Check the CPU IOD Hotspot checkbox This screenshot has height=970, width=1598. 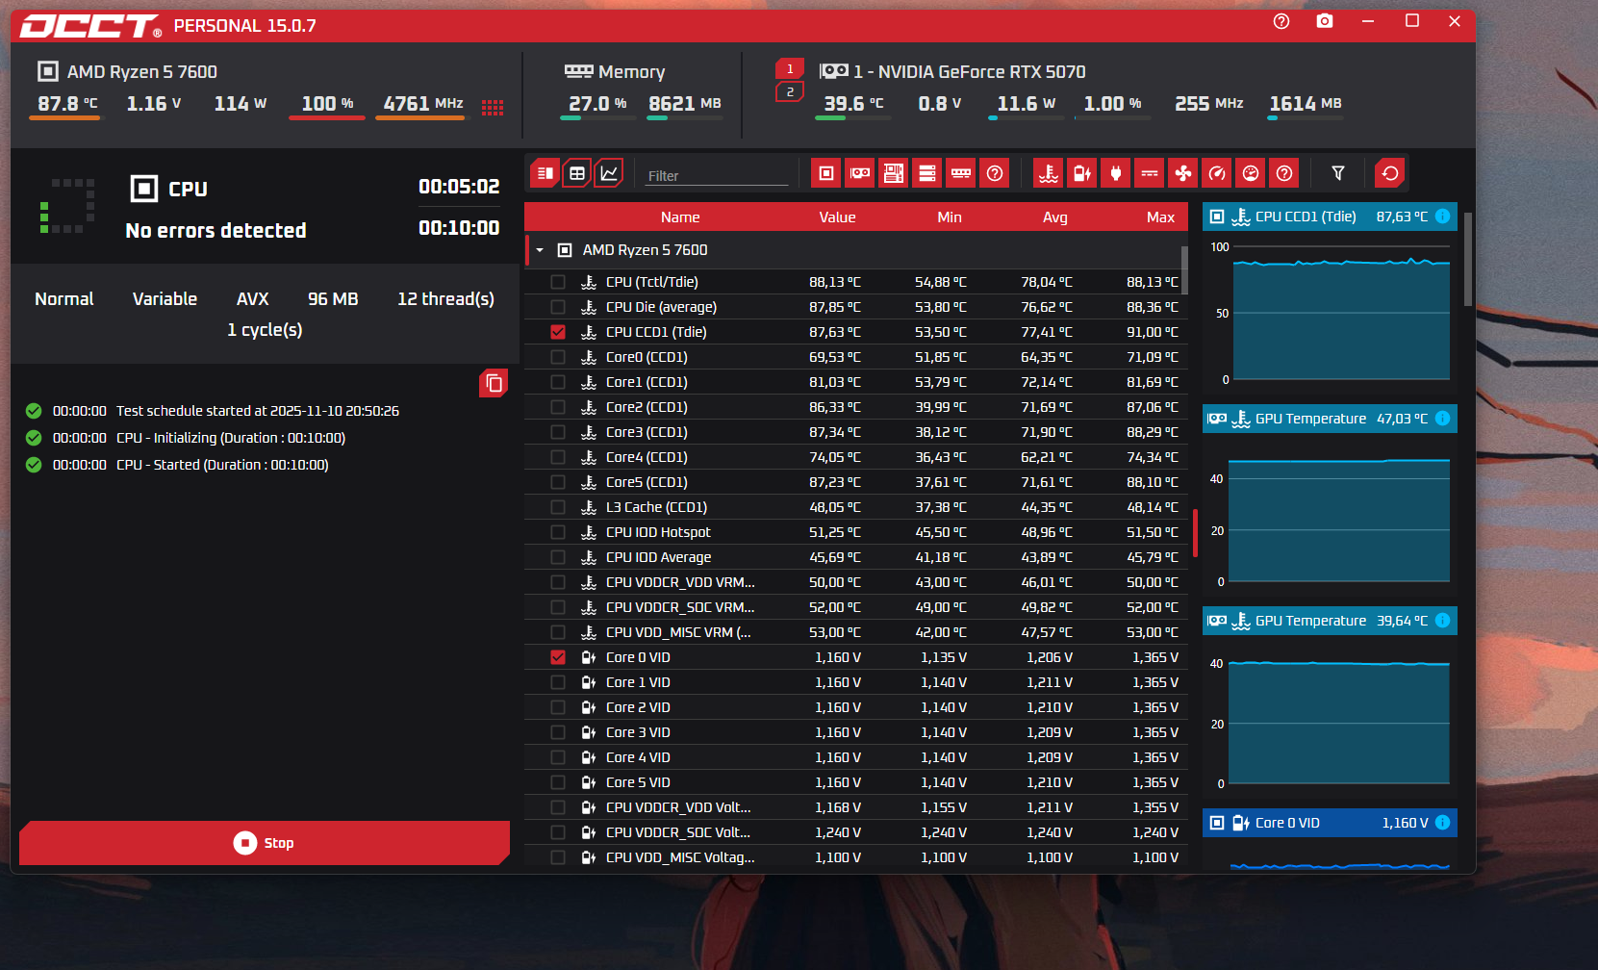point(558,532)
